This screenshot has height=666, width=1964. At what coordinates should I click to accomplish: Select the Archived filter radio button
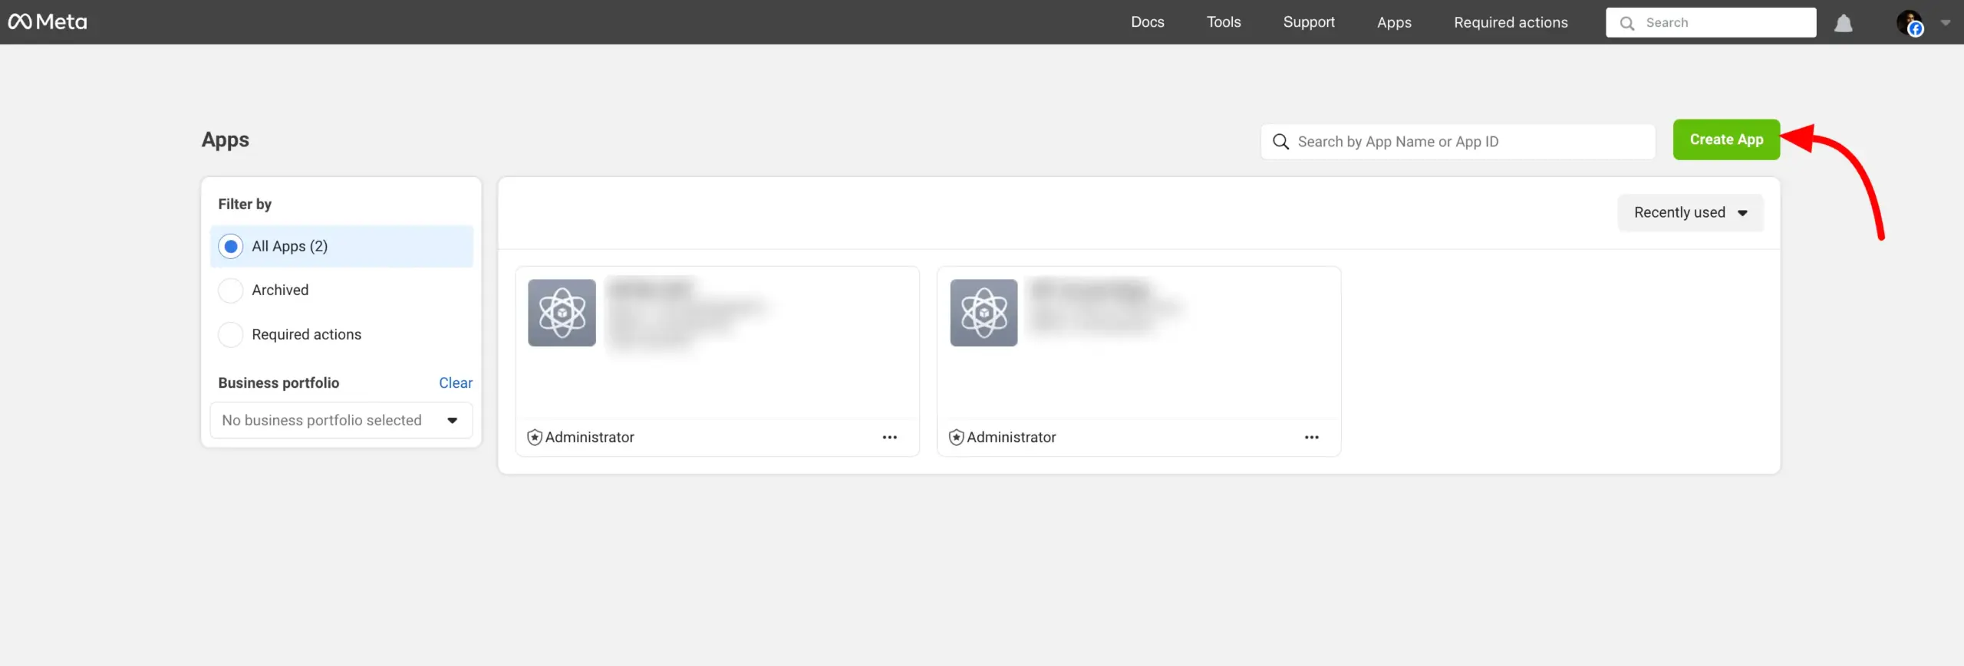[x=231, y=290]
